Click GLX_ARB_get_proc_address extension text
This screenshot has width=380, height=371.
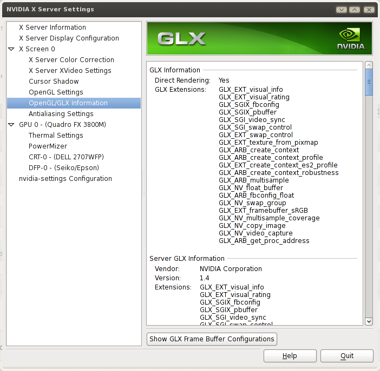[264, 241]
